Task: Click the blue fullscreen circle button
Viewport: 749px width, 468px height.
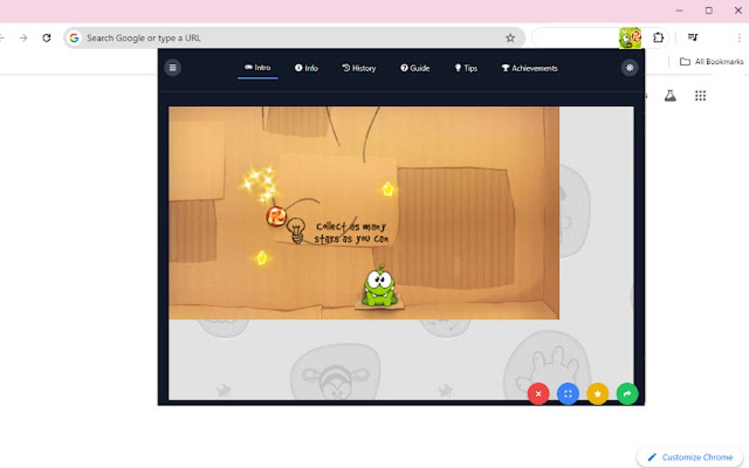Action: pos(568,394)
